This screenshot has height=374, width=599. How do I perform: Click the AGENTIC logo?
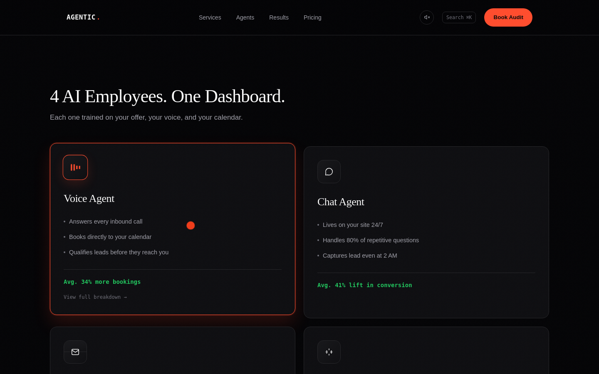click(x=83, y=17)
